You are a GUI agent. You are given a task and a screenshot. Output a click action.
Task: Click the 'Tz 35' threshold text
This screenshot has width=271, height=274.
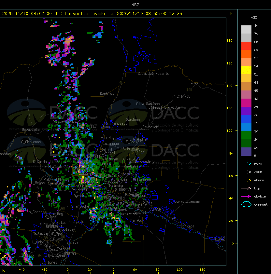point(176,14)
